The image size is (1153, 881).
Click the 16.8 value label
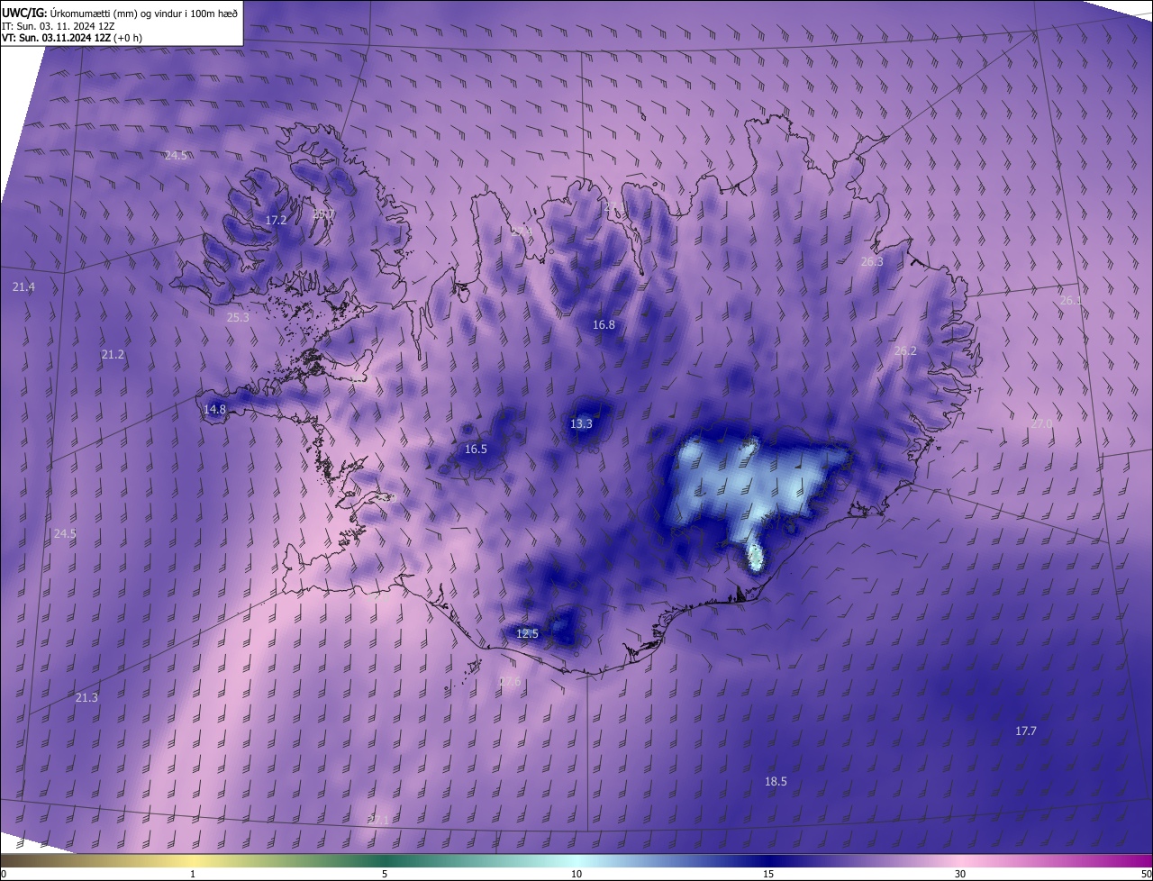(604, 324)
